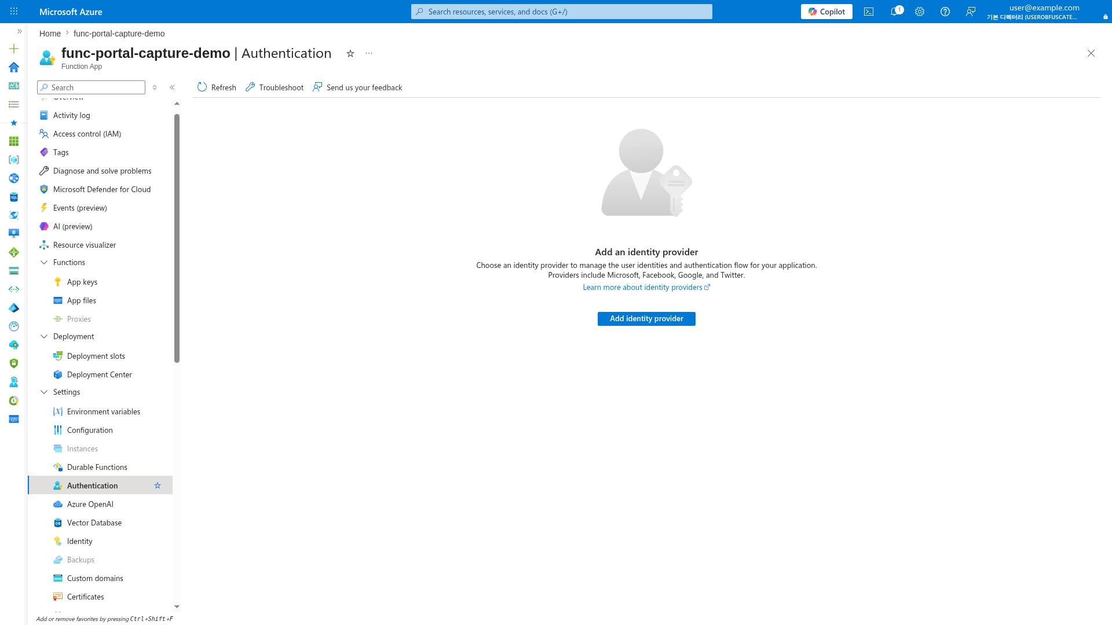Screen dimensions: 1112x625
Task: Click the Microsoft Azure portal title
Action: click(71, 12)
